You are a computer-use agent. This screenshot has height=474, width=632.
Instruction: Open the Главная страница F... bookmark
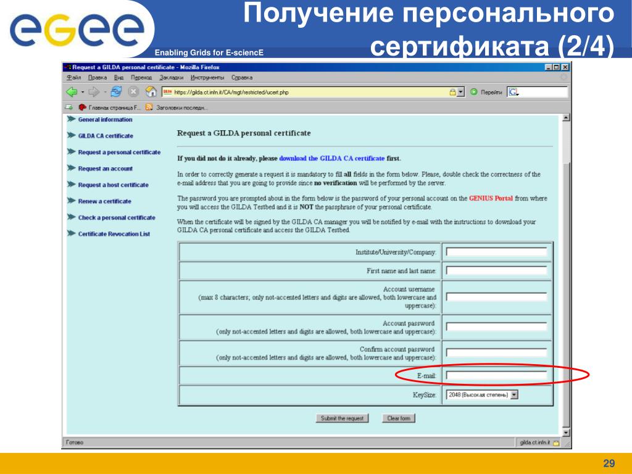coord(109,107)
